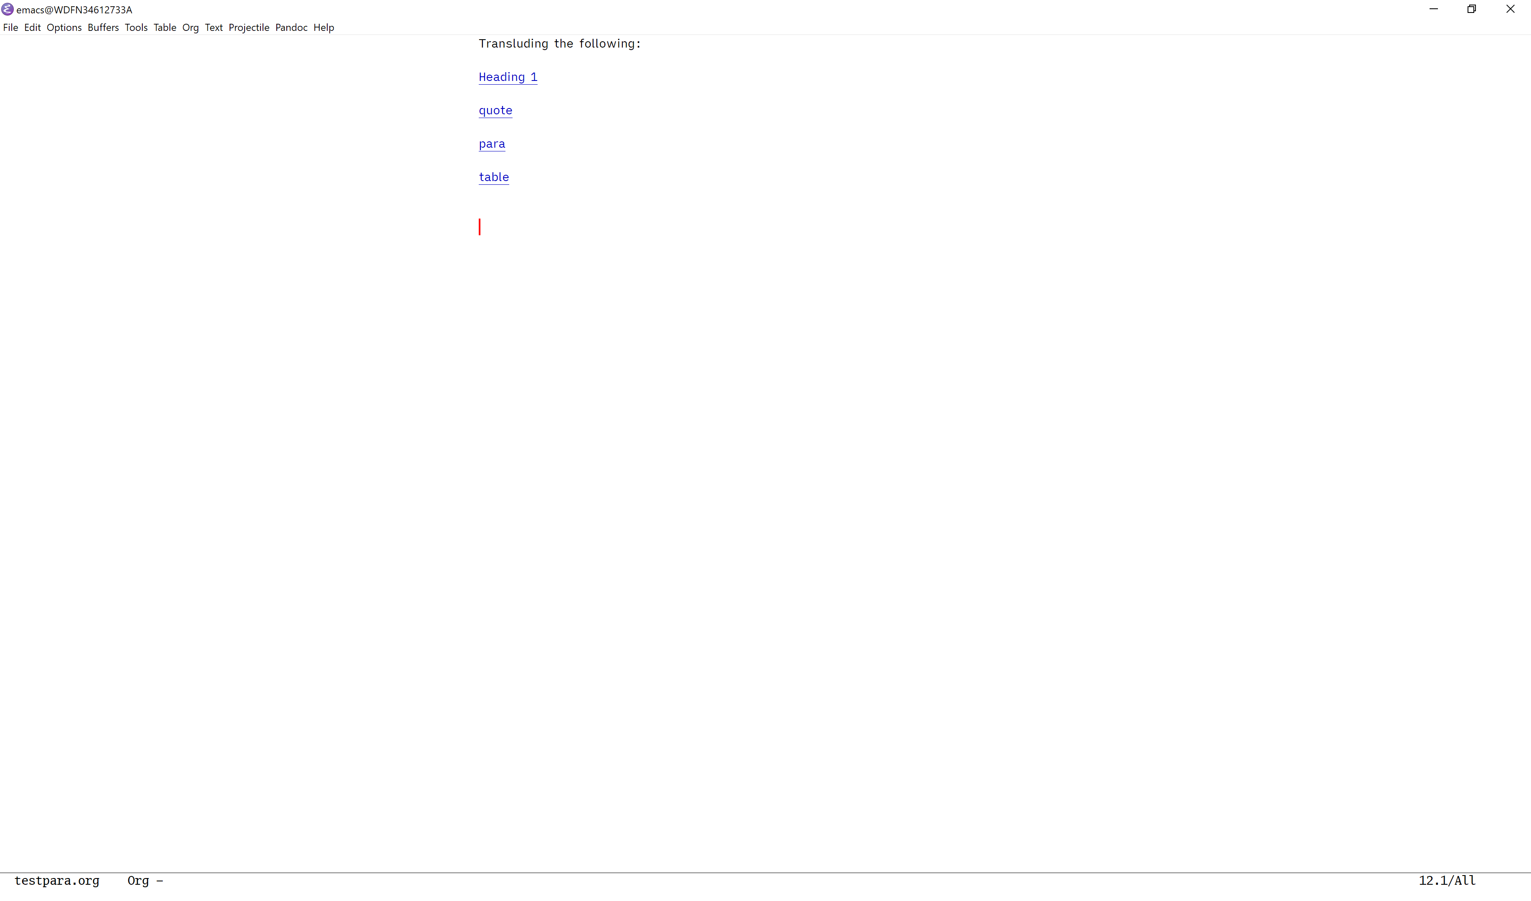Click the Emacs application icon in title bar
The width and height of the screenshot is (1531, 901).
click(7, 9)
